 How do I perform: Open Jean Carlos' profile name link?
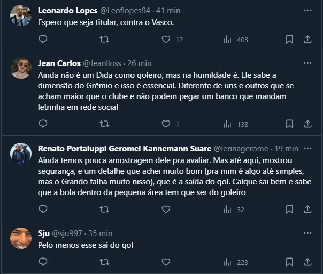click(x=58, y=63)
